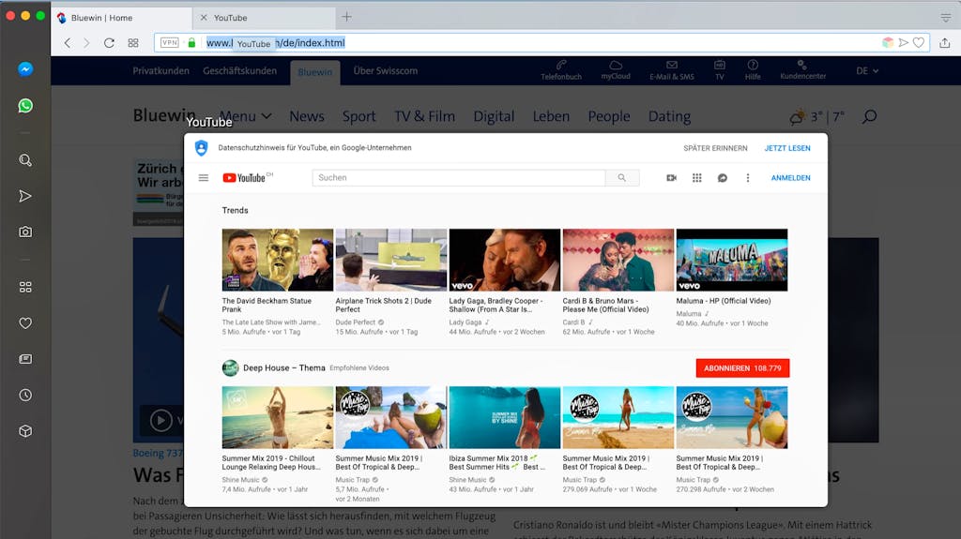Go back to the previous page
The image size is (961, 539).
[x=68, y=43]
